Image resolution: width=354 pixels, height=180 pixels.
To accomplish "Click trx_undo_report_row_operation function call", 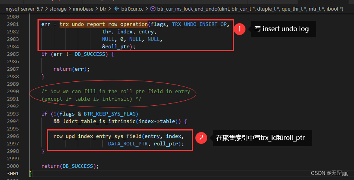I will pyautogui.click(x=104, y=24).
